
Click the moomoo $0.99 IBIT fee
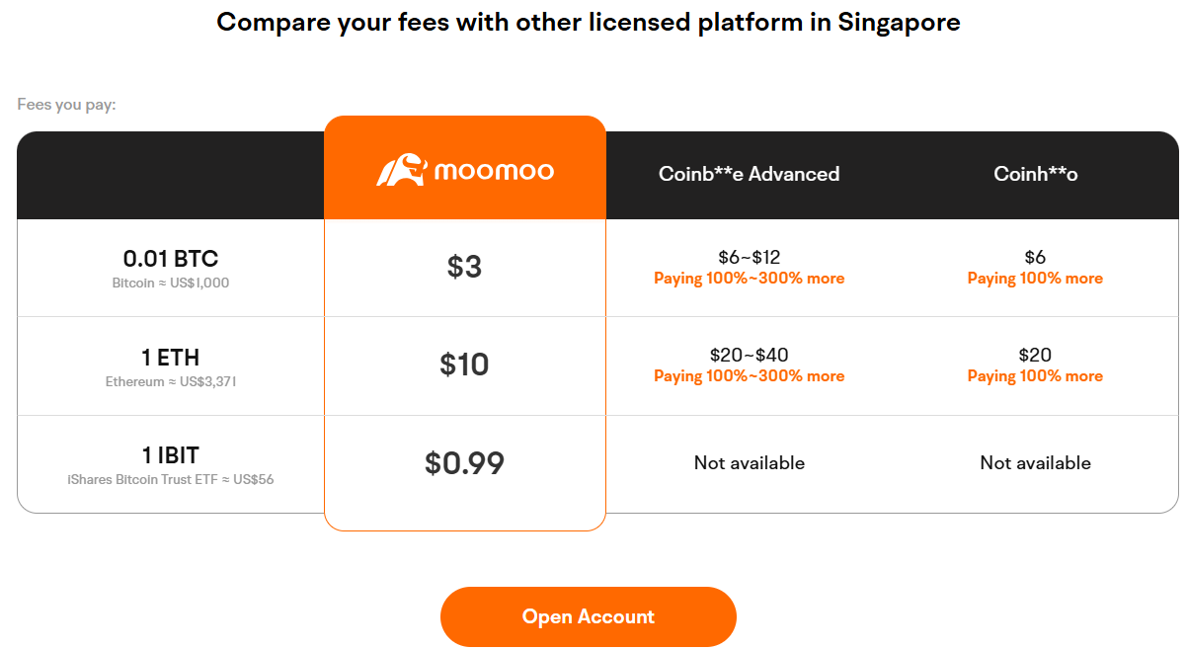(x=464, y=463)
